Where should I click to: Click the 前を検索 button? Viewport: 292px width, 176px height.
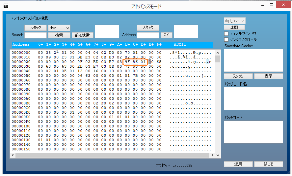82,35
